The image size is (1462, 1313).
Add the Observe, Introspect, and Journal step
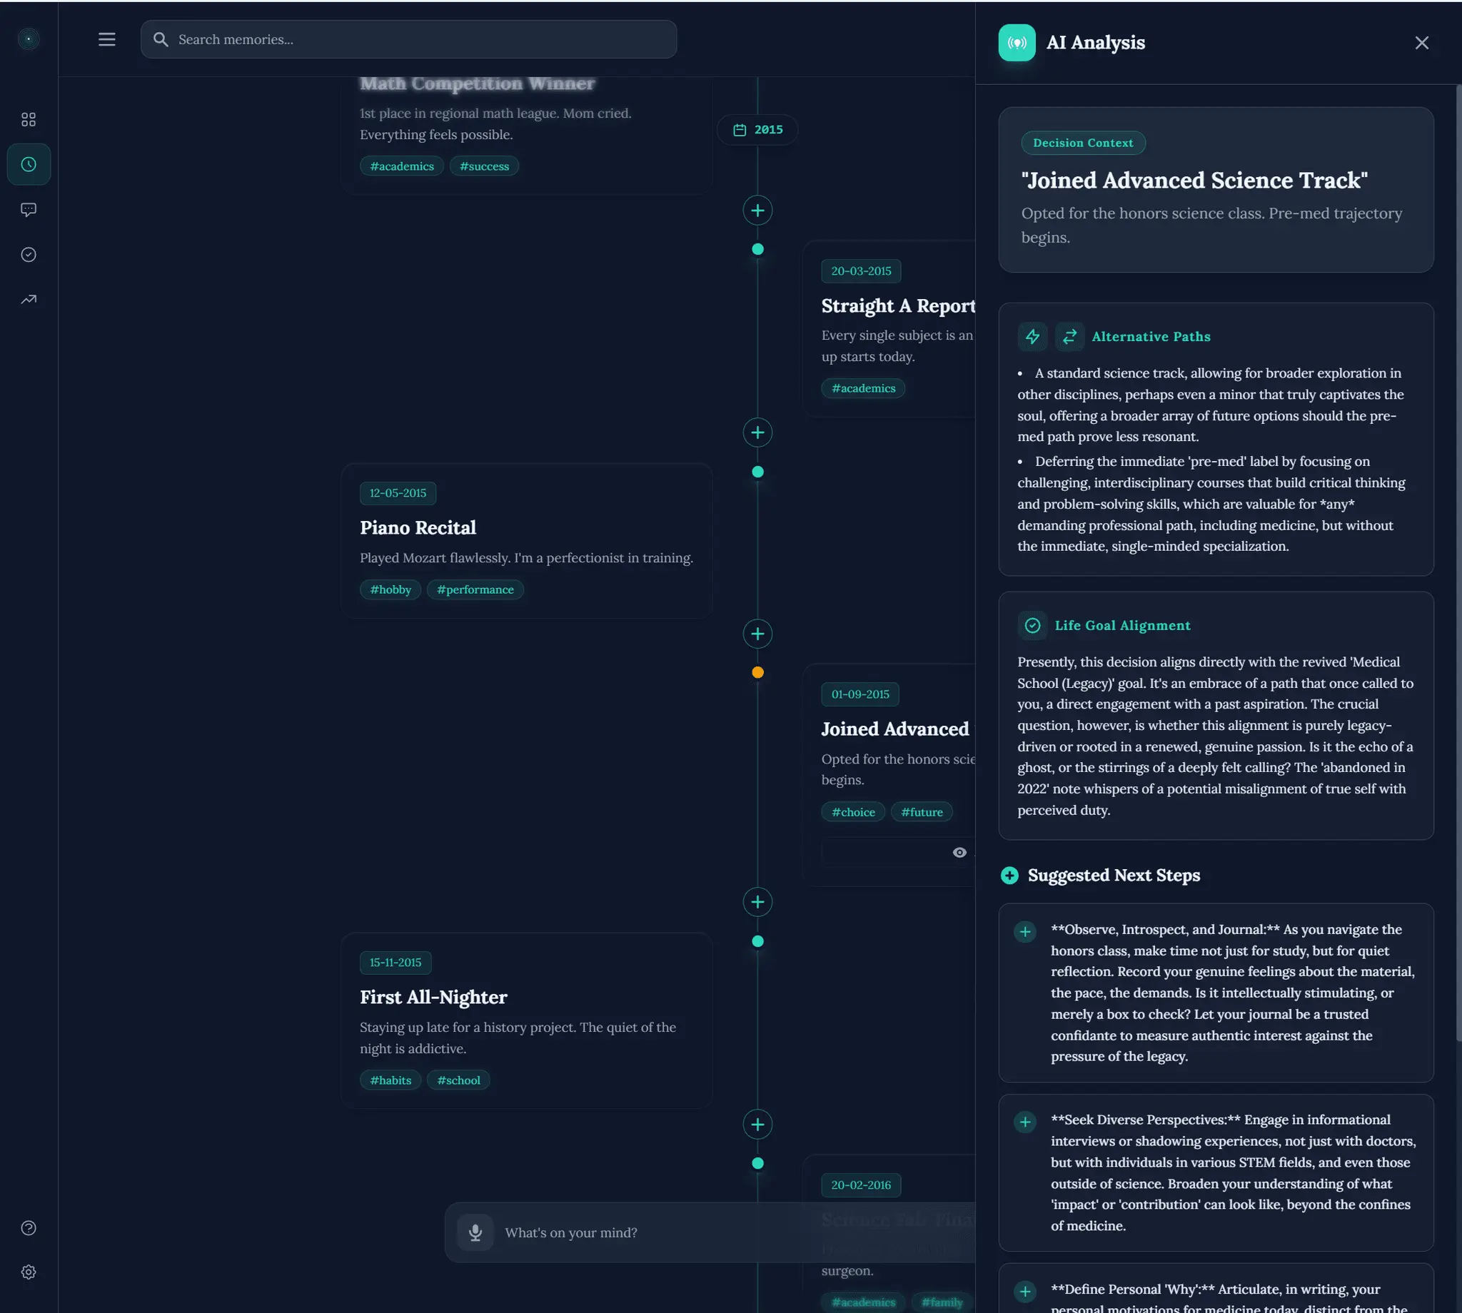pyautogui.click(x=1024, y=931)
